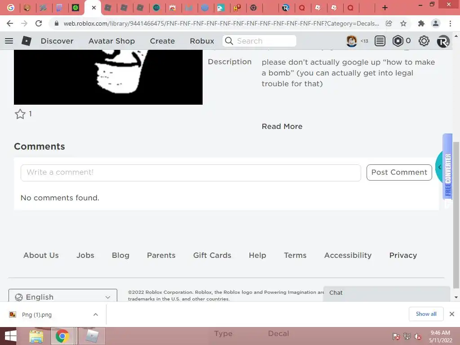Open the Chat panel header
The width and height of the screenshot is (460, 345).
coord(387,293)
